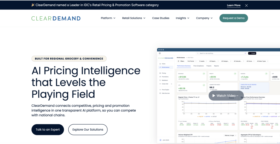Switch to the Price Compliance tab
Screen dimensions: 280x144
tap(199, 66)
